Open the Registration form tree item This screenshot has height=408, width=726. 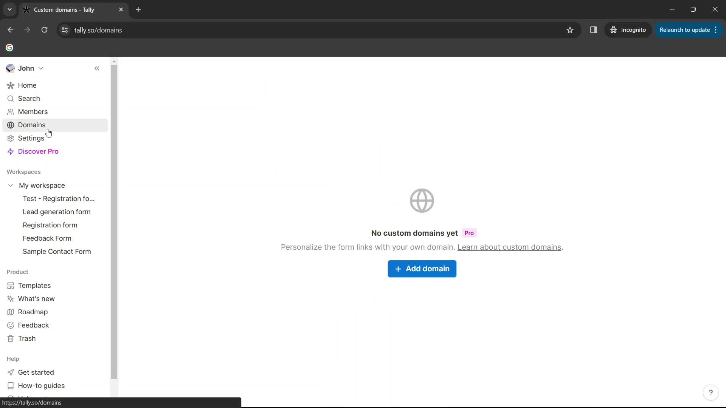50,225
